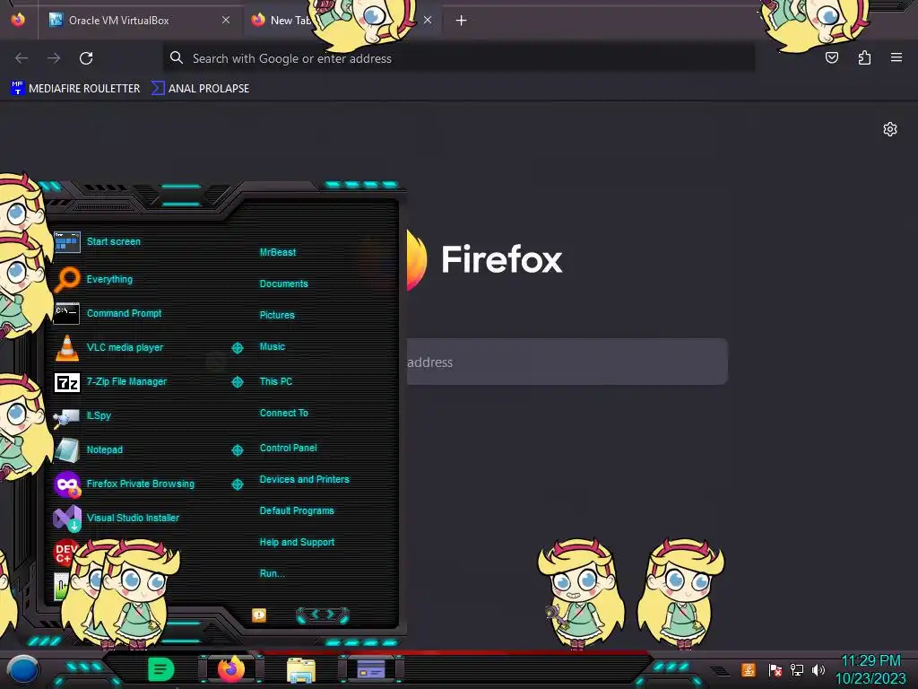
Task: Click the Firefox view icon at tab strip
Action: click(18, 20)
